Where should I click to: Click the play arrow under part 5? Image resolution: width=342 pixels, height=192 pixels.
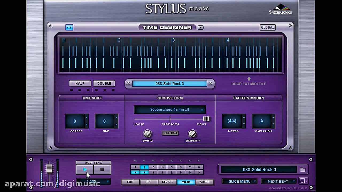point(172,172)
